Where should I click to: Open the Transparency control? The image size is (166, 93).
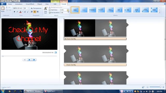point(36,8)
